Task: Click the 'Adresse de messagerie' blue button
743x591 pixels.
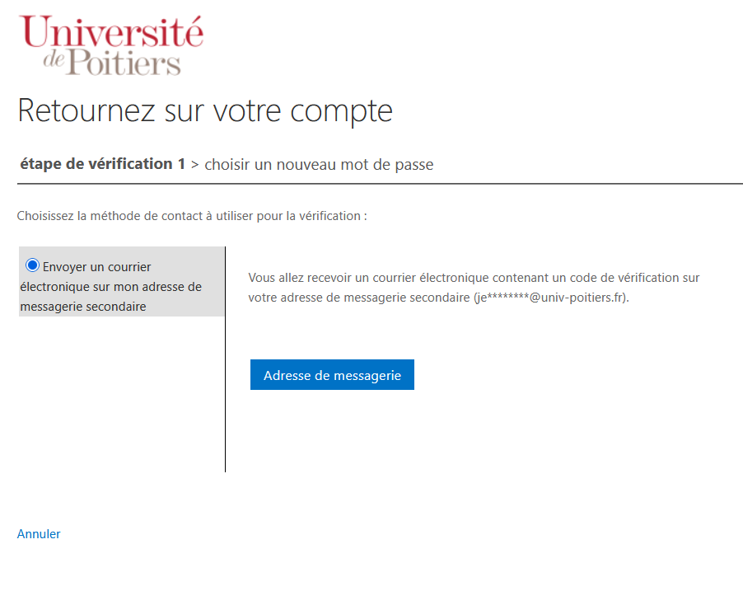Action: pyautogui.click(x=332, y=375)
